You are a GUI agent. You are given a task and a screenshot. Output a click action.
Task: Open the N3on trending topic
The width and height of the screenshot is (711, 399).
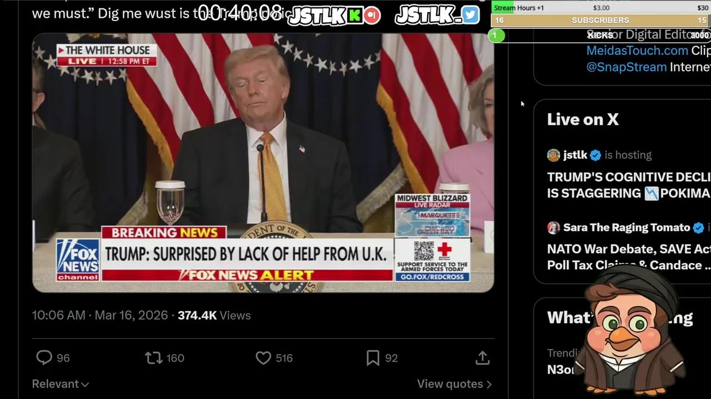coord(561,370)
